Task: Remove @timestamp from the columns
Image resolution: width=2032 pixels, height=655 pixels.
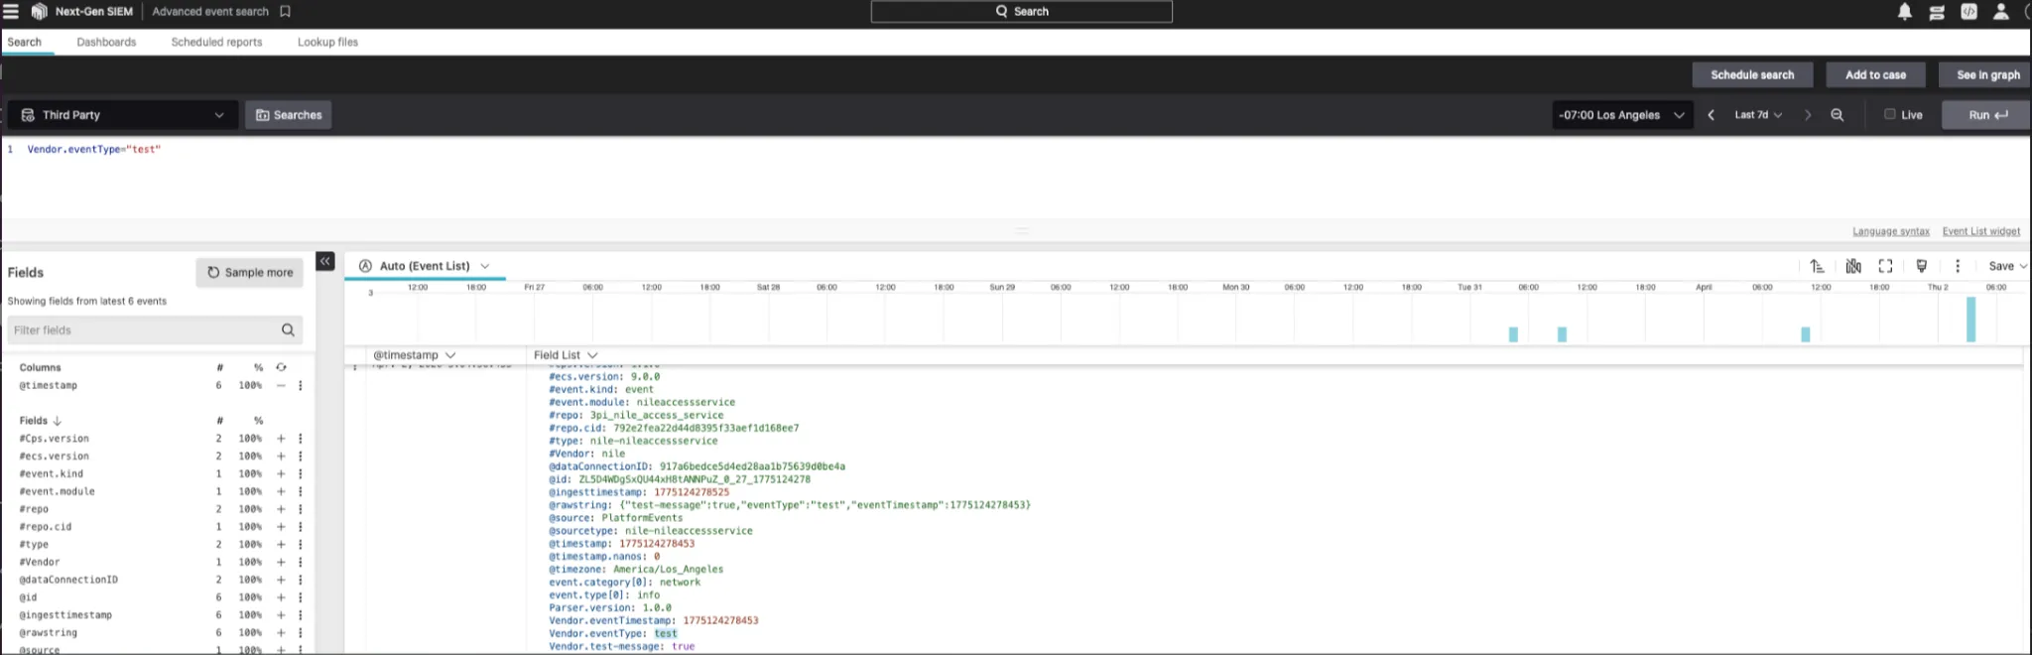Action: click(x=281, y=385)
